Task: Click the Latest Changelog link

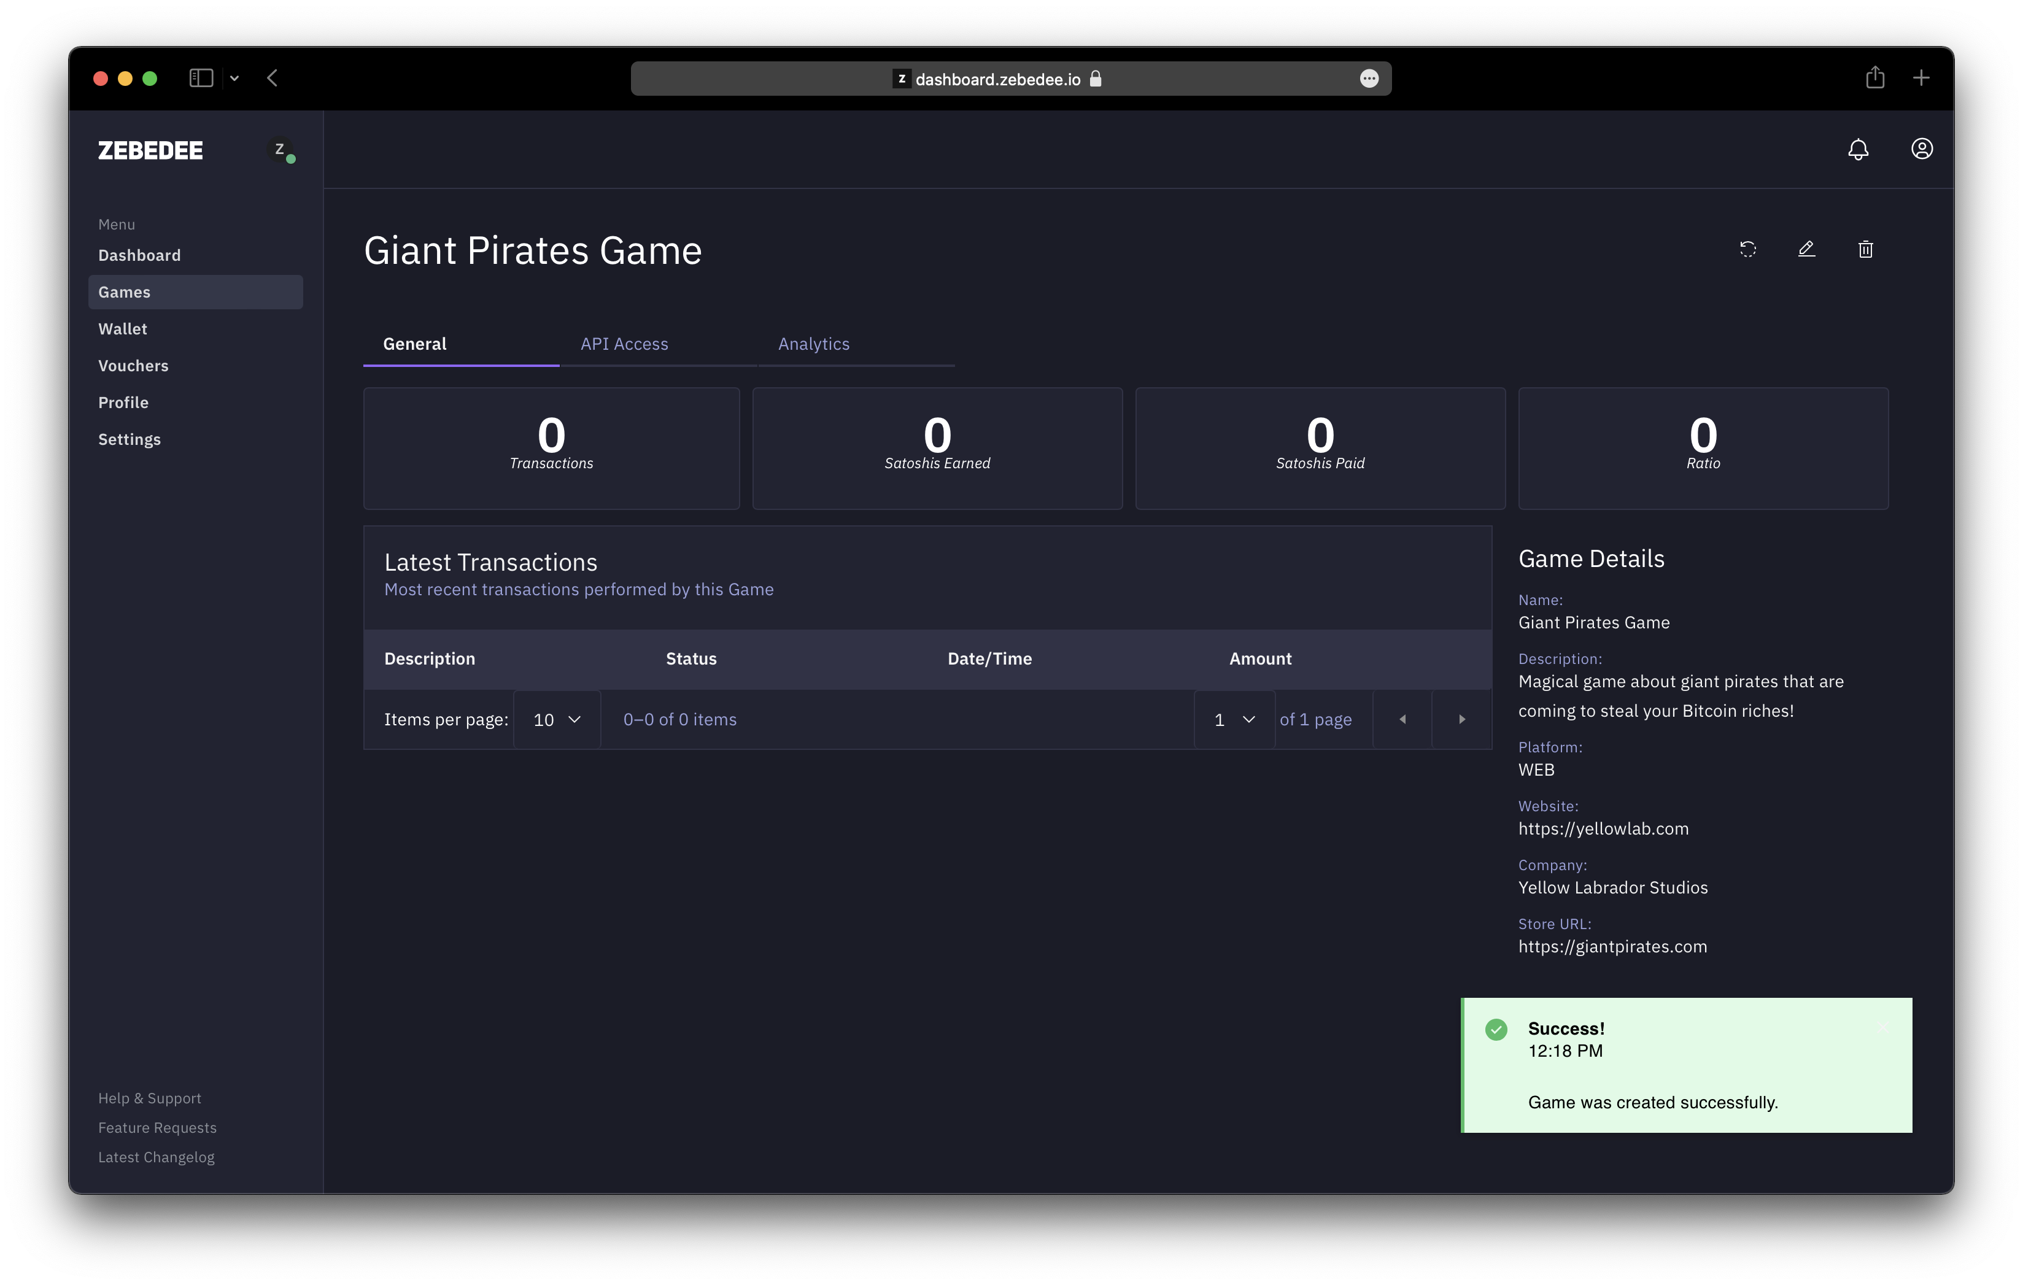Action: (x=157, y=1157)
